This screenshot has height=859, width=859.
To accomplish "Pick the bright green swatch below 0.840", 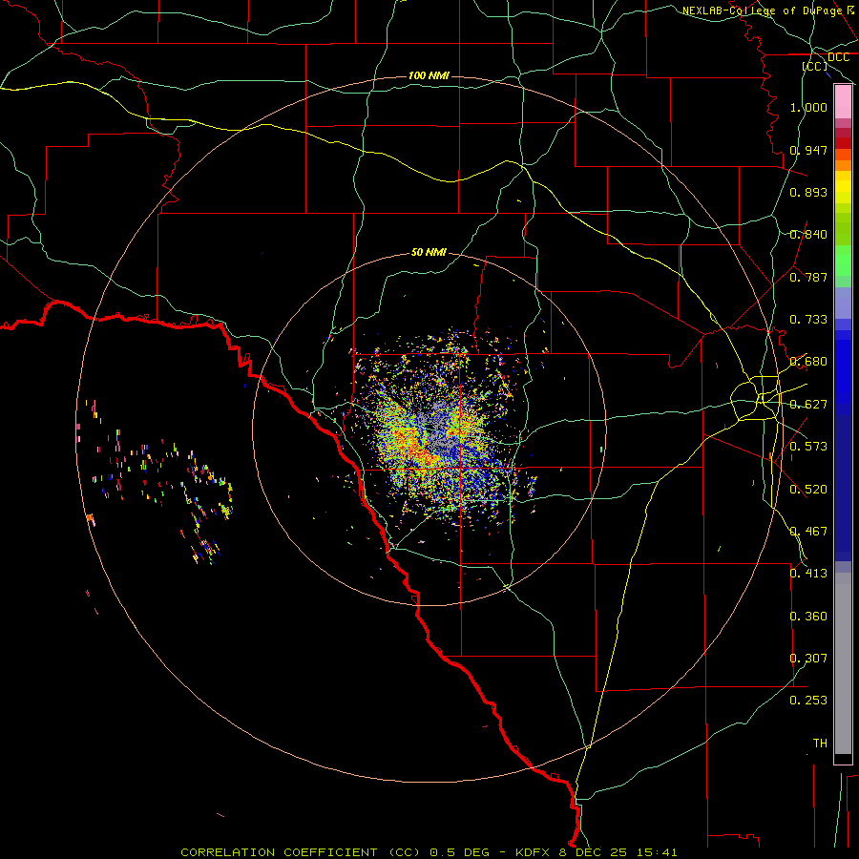I will [843, 261].
